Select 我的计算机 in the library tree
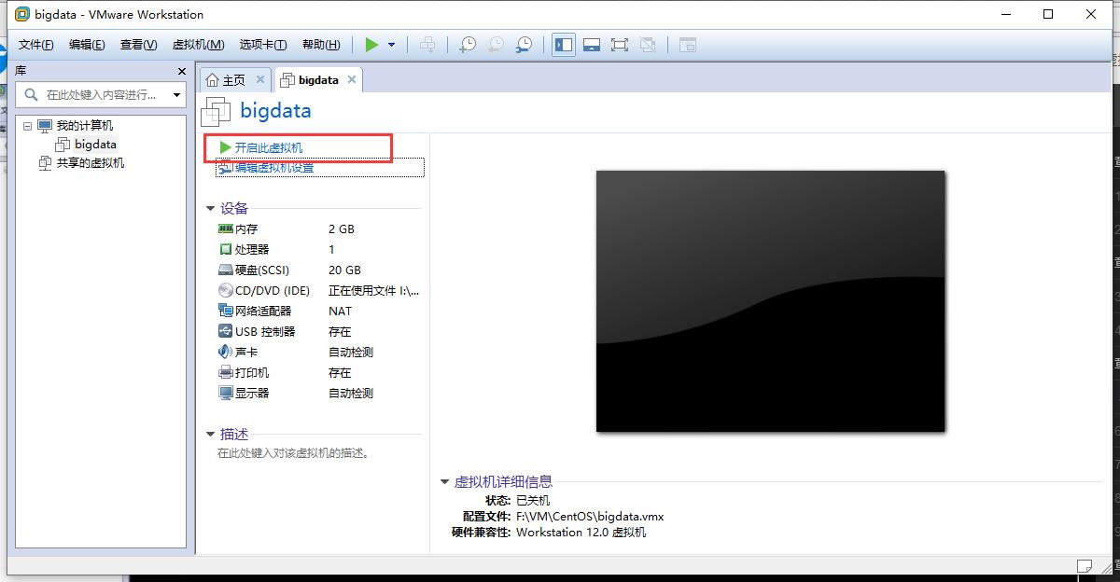Image resolution: width=1120 pixels, height=582 pixels. (85, 125)
